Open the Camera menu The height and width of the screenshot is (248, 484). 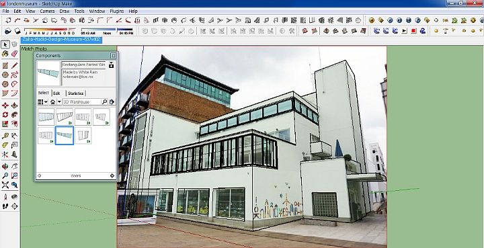point(47,11)
